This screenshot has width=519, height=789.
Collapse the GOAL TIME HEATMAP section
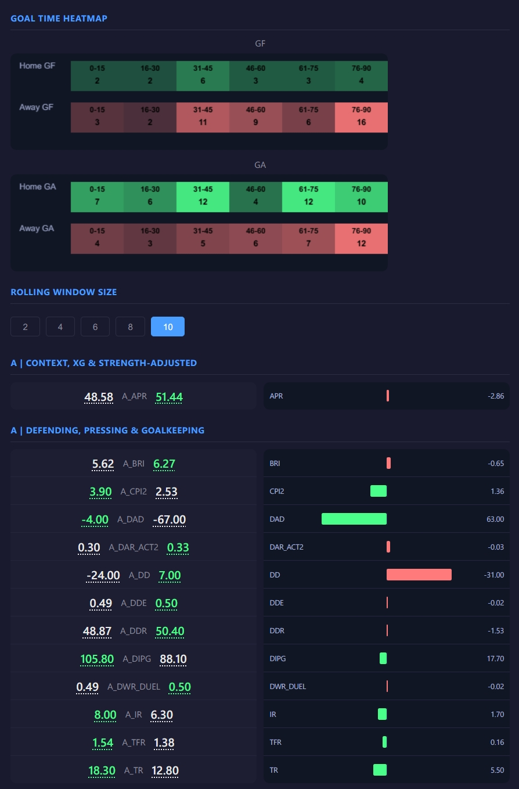[x=58, y=18]
